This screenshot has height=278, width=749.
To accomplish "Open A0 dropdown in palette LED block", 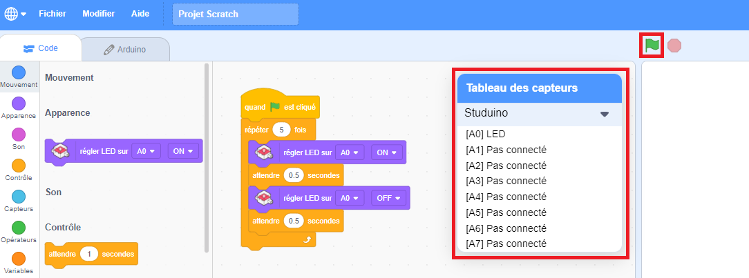I will click(146, 151).
